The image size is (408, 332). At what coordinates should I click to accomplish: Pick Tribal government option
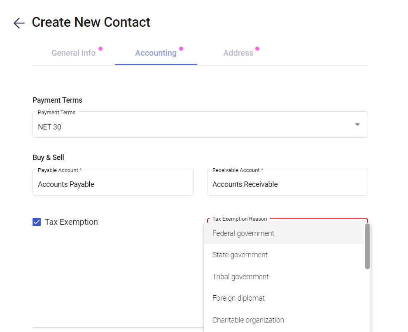click(240, 277)
